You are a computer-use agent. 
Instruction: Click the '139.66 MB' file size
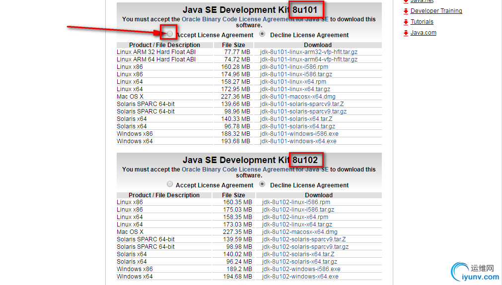pyautogui.click(x=235, y=104)
